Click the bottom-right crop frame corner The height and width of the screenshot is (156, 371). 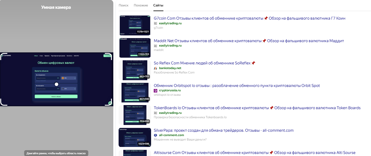[109, 102]
